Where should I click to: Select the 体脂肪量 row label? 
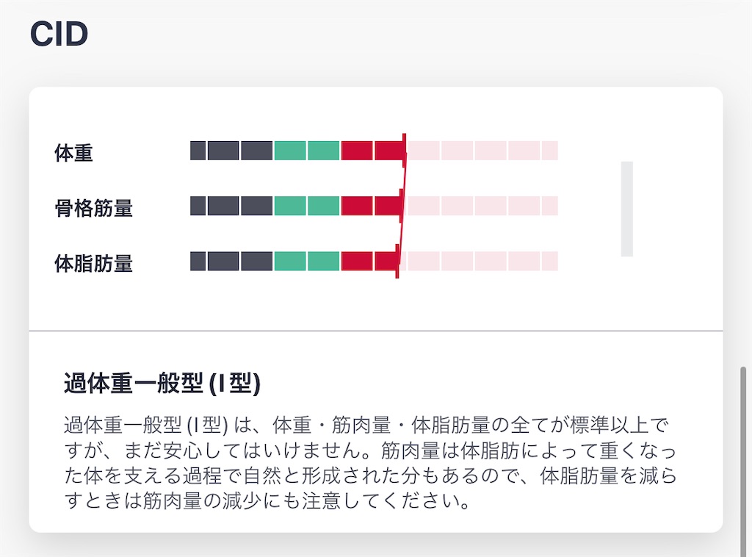(x=93, y=263)
